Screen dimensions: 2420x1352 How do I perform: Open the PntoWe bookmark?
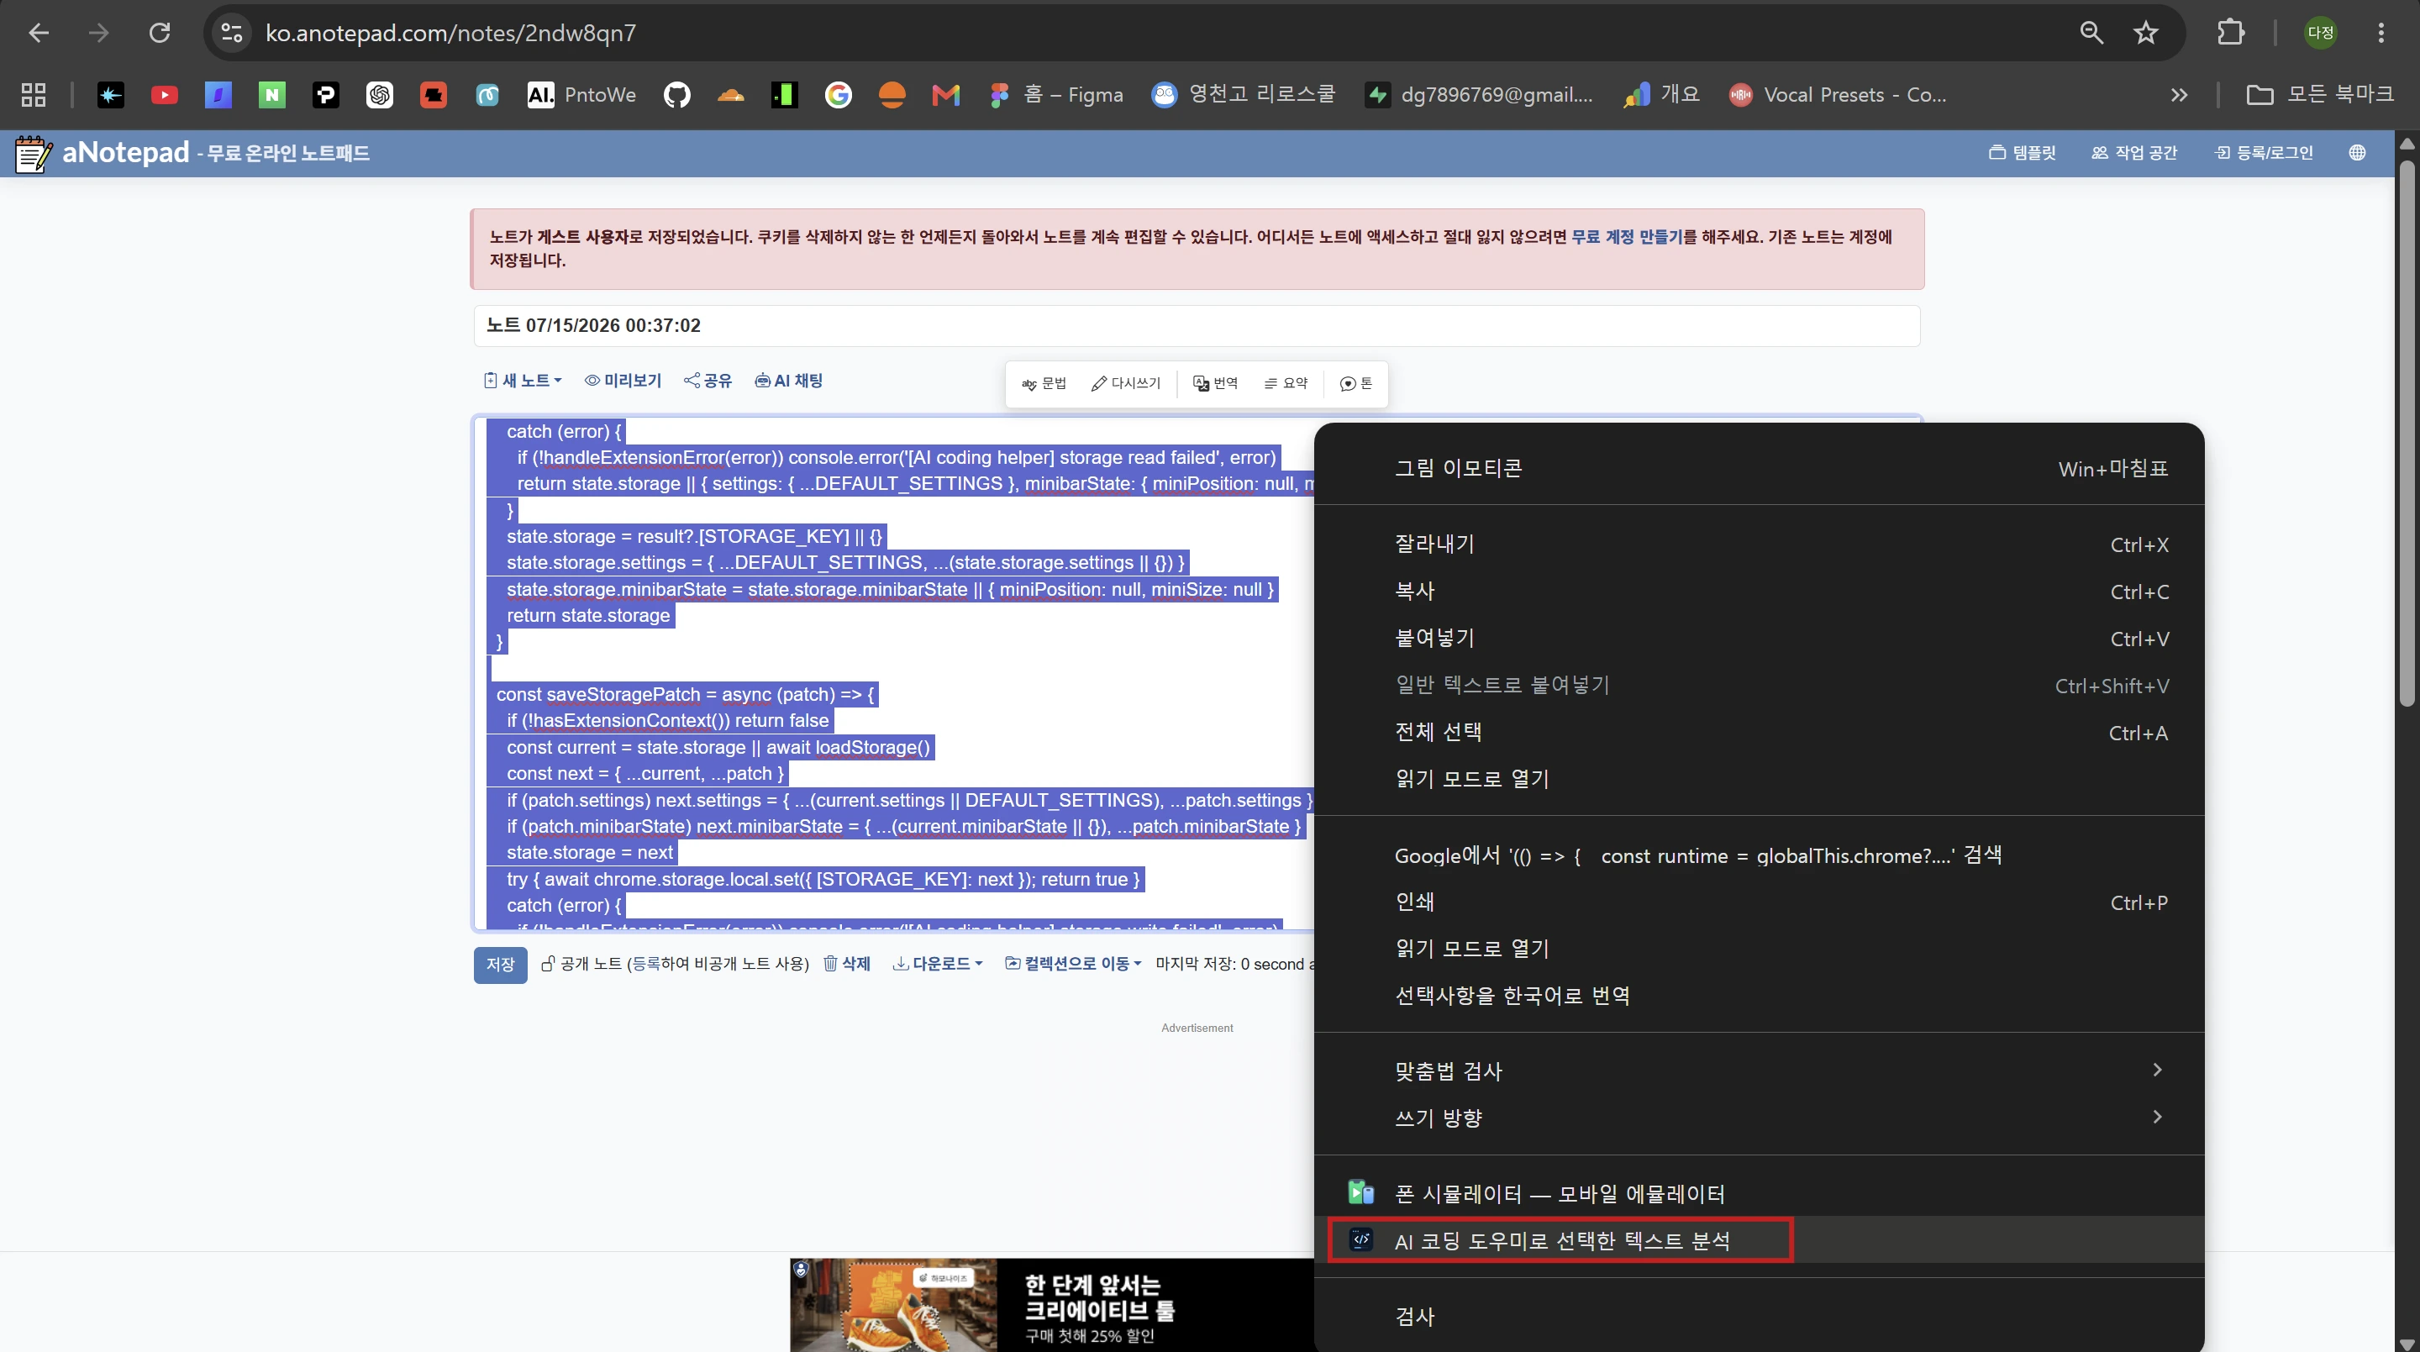[581, 95]
